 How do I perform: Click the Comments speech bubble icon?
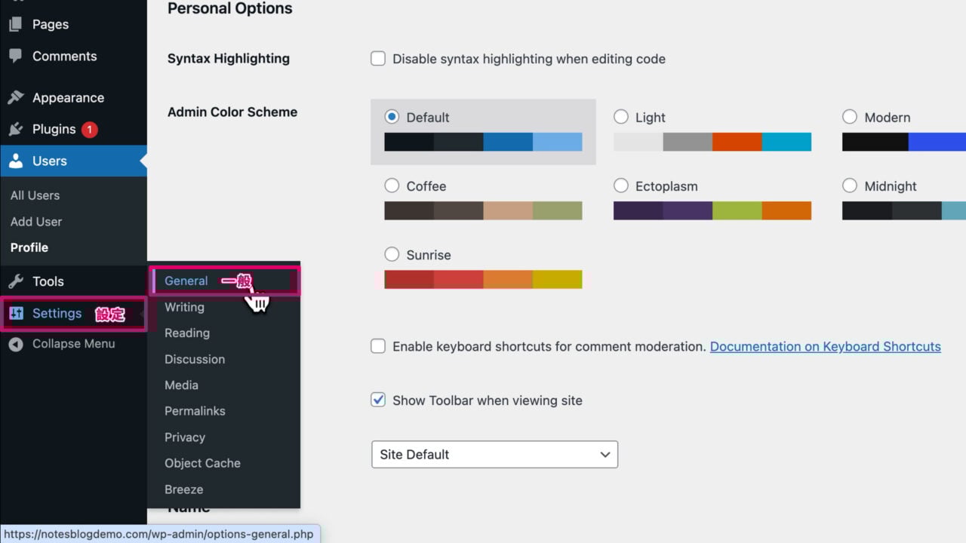tap(15, 57)
